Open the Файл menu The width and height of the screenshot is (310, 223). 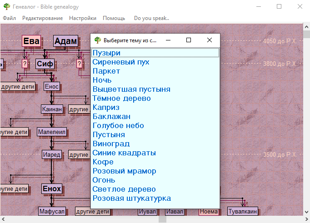click(9, 18)
